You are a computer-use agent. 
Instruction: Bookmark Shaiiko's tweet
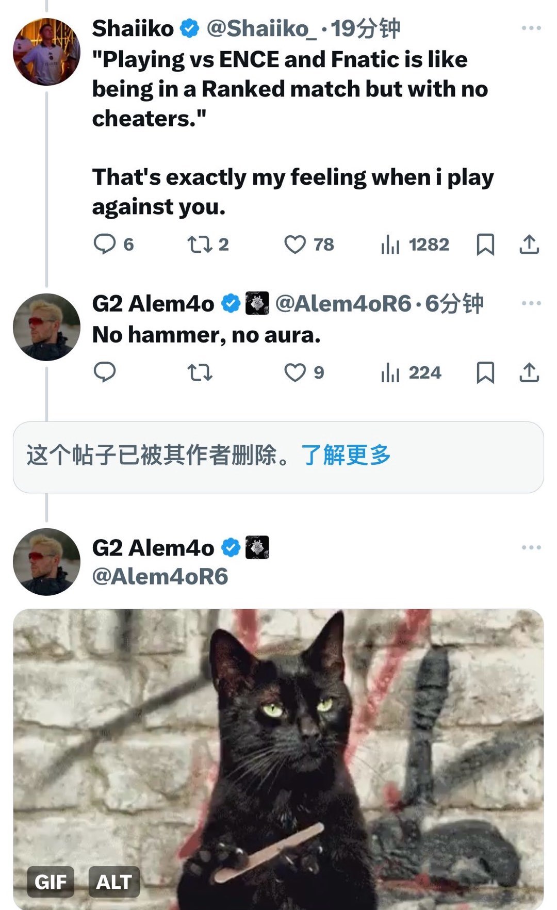click(x=485, y=245)
